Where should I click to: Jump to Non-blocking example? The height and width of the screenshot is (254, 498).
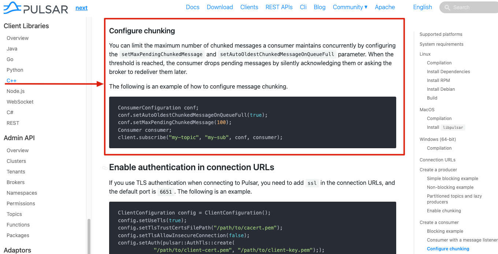(x=450, y=187)
